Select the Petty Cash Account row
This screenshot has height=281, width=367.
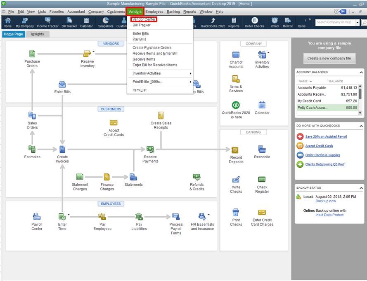pyautogui.click(x=327, y=108)
